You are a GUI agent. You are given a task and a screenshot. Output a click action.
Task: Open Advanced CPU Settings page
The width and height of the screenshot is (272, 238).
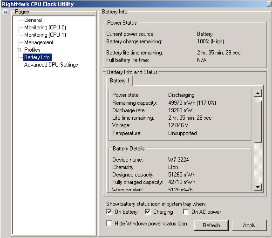click(x=51, y=65)
